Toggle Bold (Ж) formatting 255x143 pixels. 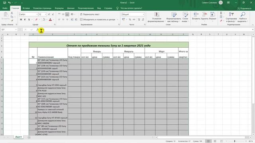[x=21, y=19]
